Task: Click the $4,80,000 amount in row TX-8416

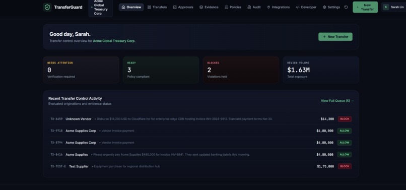Action: point(325,155)
